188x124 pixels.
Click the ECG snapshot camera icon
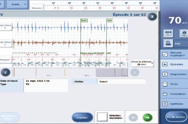click(184, 33)
